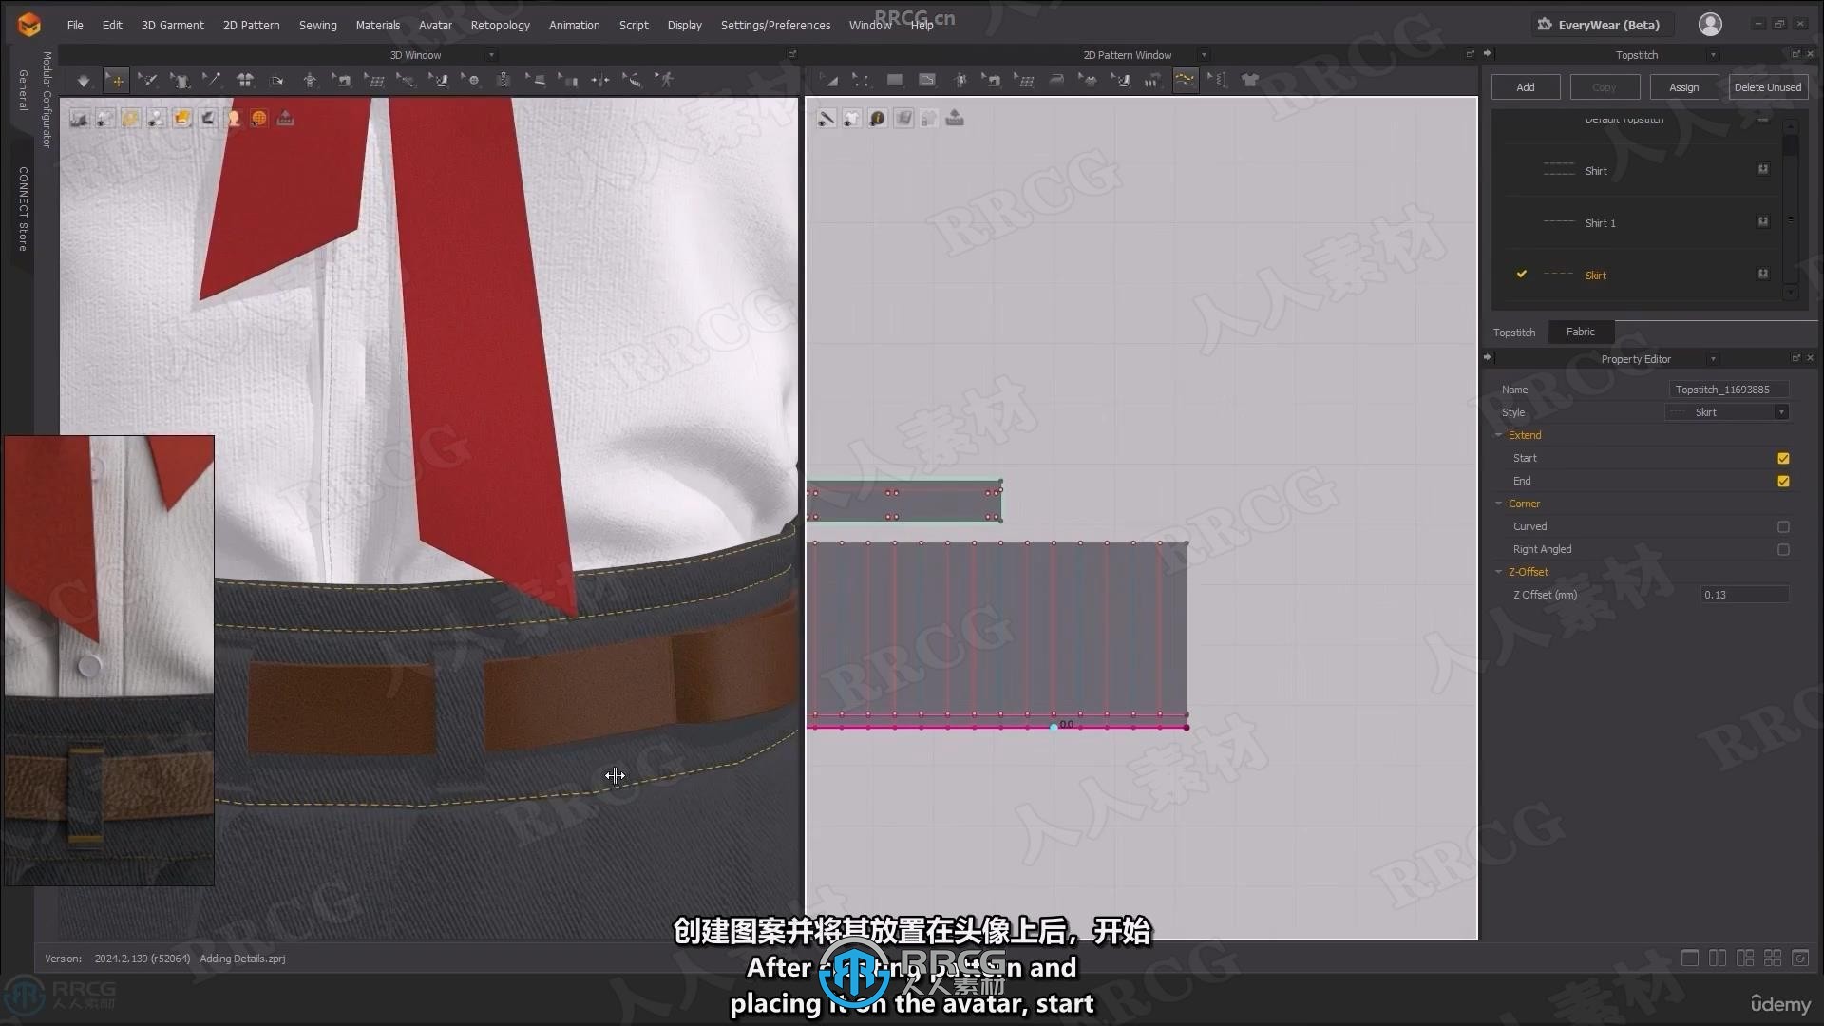Select the 3D sewing machine tool
This screenshot has height=1026, width=1824.
[342, 81]
